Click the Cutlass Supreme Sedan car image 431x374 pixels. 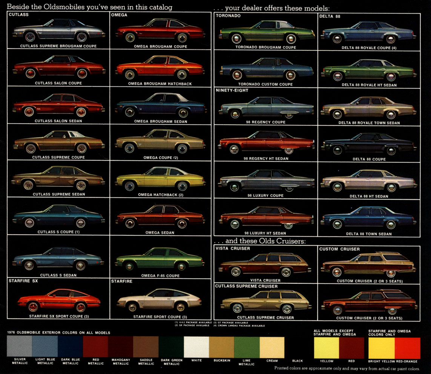[x=58, y=178]
